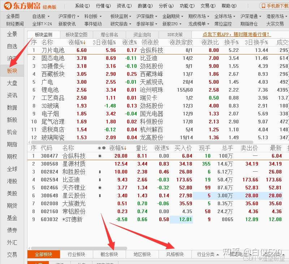Viewport: 289px width, 264px height.
Task: Select 板块 in the left sidebar
Action: coord(12,71)
